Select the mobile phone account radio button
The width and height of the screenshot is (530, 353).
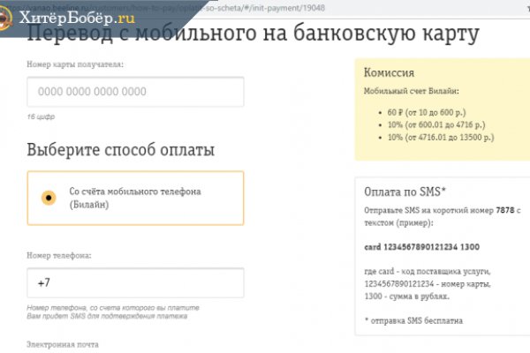pos(49,197)
